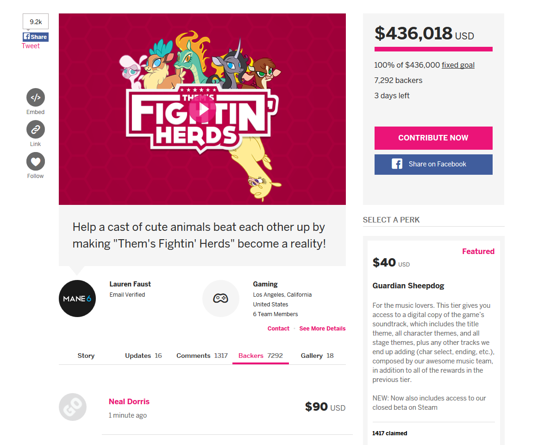Click Neal Dorris backer avatar
538x445 pixels.
(x=73, y=407)
